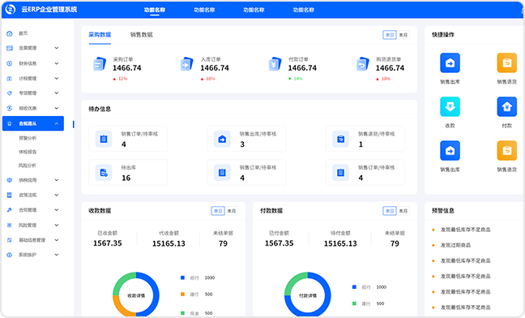Click the 快捷操作 panel heading
525x318 pixels.
point(443,35)
